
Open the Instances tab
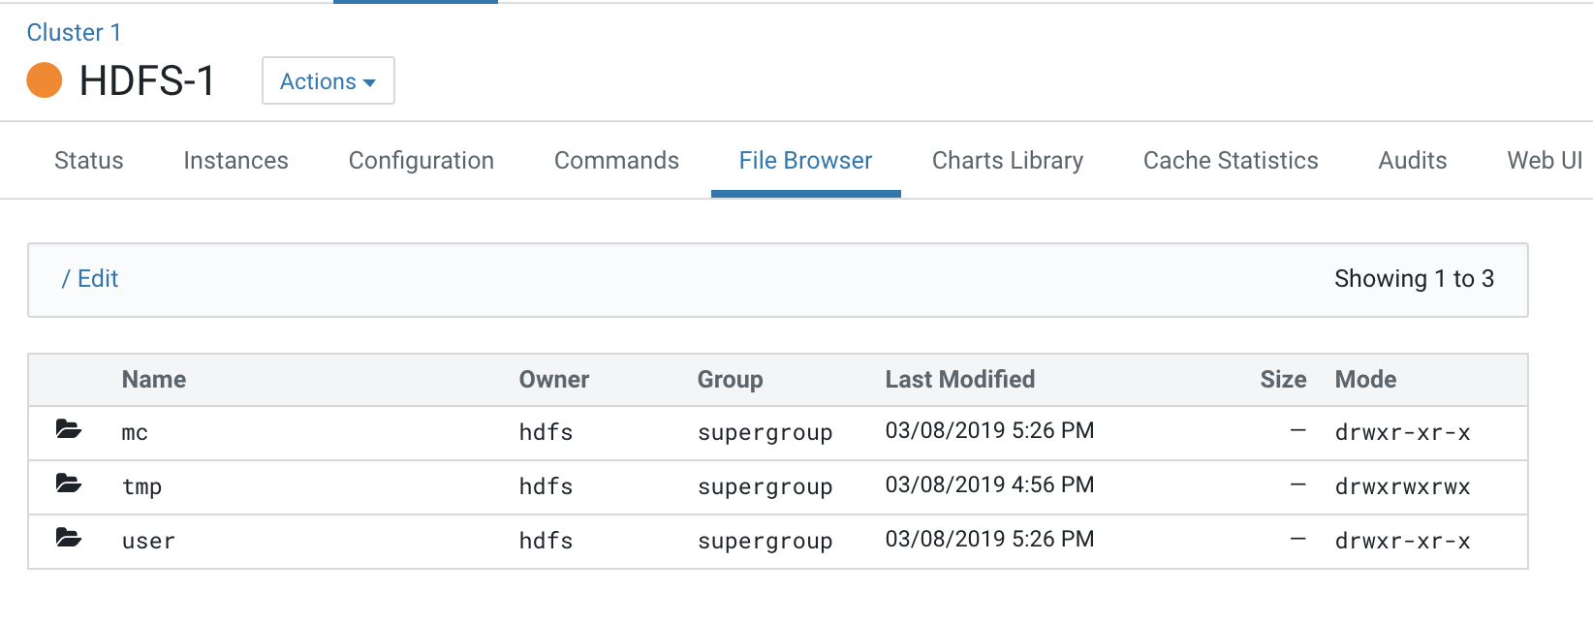pos(235,161)
